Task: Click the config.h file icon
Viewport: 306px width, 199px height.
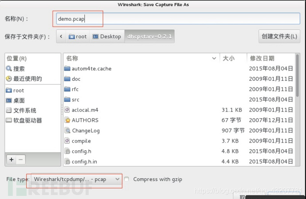Action: click(x=67, y=151)
